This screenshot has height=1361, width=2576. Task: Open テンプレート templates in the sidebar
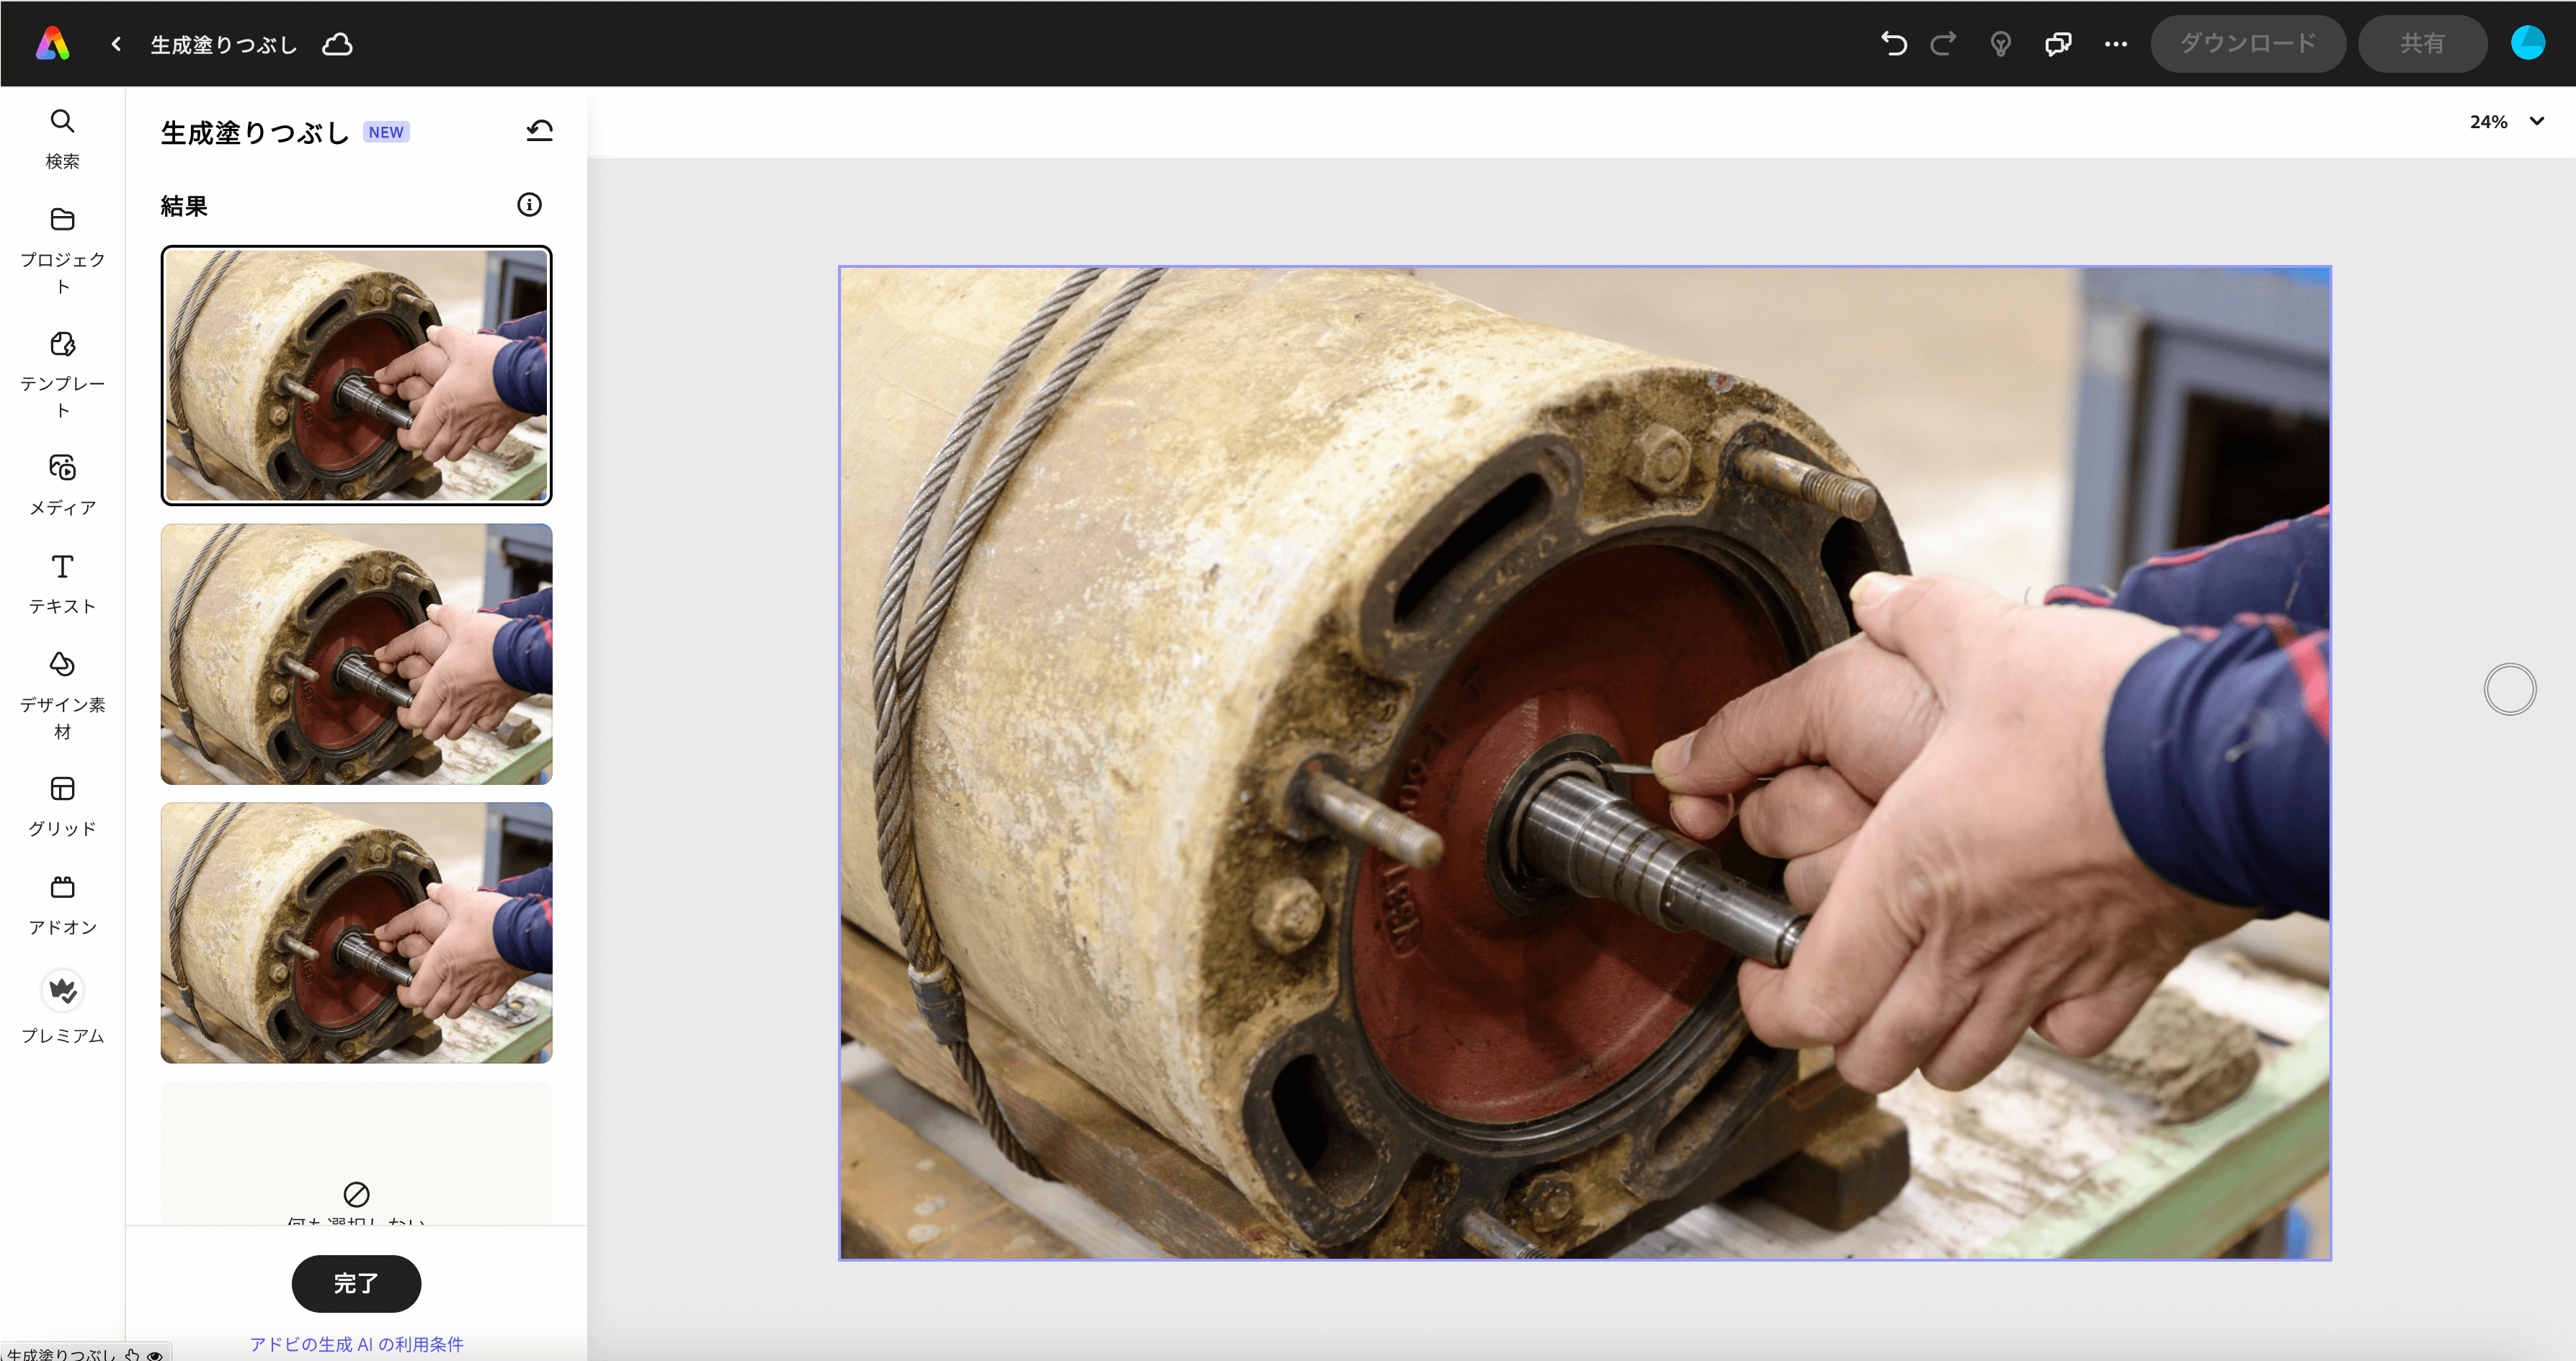click(x=62, y=374)
